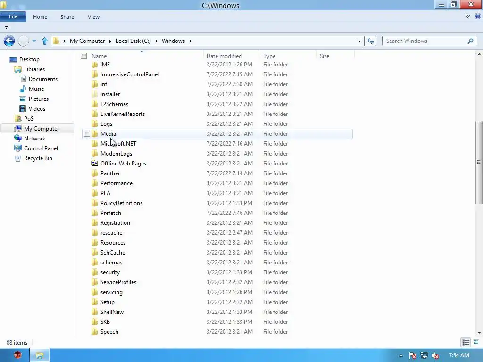483x362 pixels.
Task: Click the Media folder icon
Action: (x=94, y=133)
